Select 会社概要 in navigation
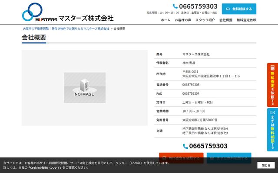Viewport: 278px width, 173px height. pos(226,20)
